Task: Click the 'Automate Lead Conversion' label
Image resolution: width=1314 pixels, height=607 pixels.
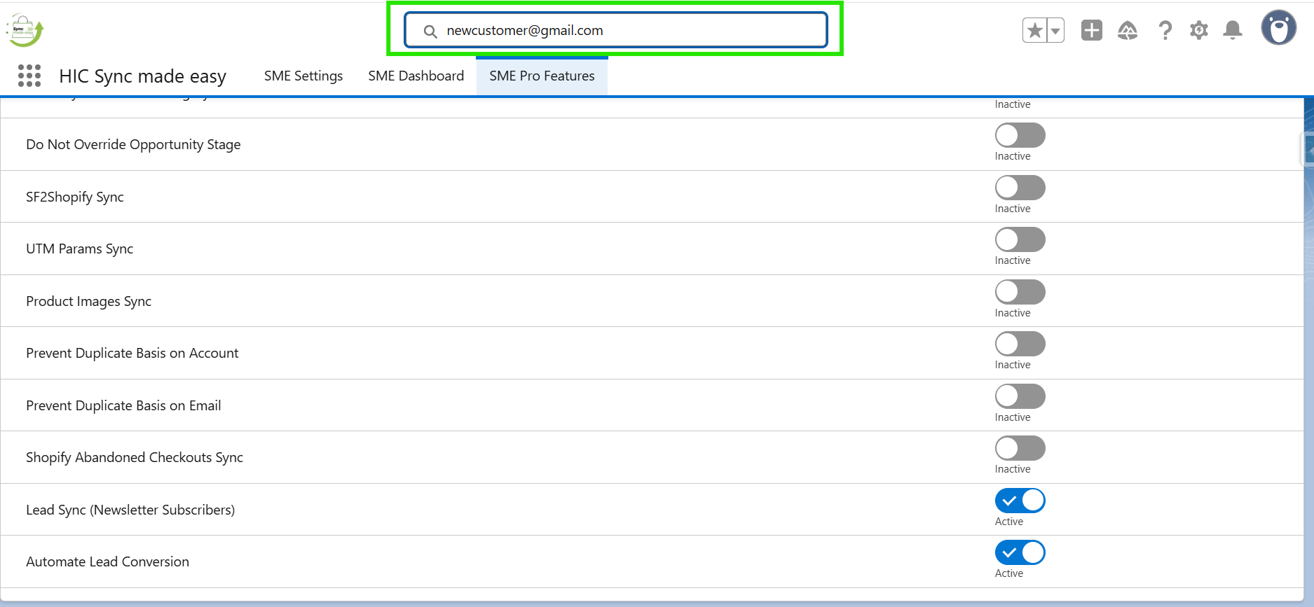Action: pyautogui.click(x=107, y=561)
